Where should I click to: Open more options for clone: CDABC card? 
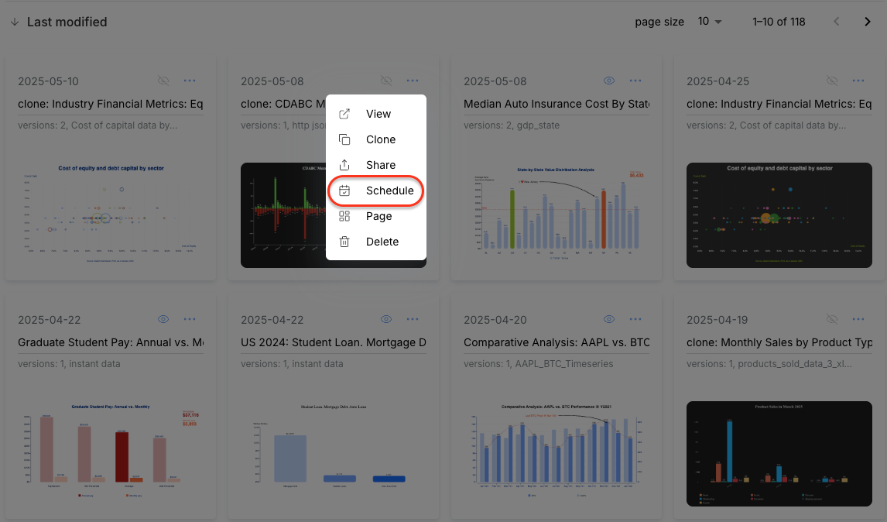(413, 81)
